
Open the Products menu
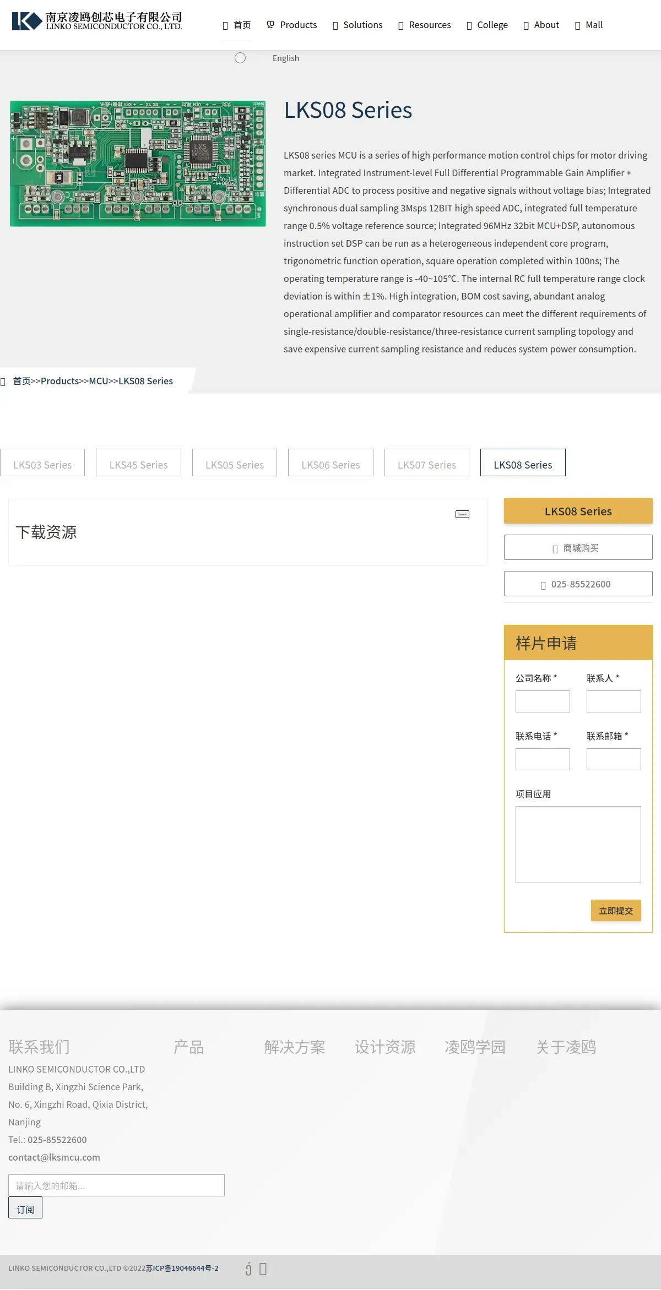tap(292, 25)
